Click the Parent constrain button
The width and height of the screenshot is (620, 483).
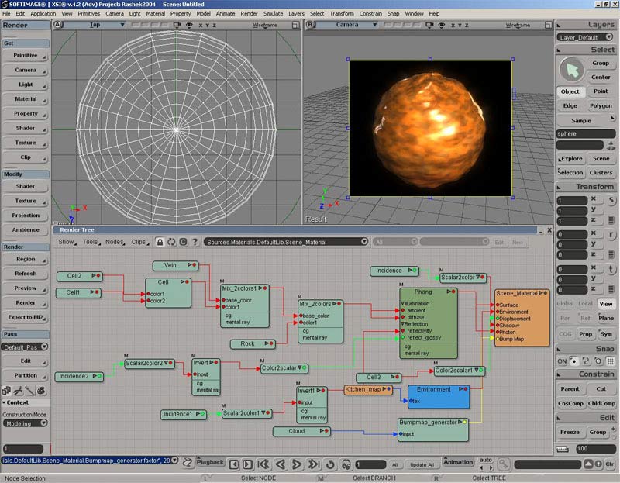pyautogui.click(x=570, y=389)
